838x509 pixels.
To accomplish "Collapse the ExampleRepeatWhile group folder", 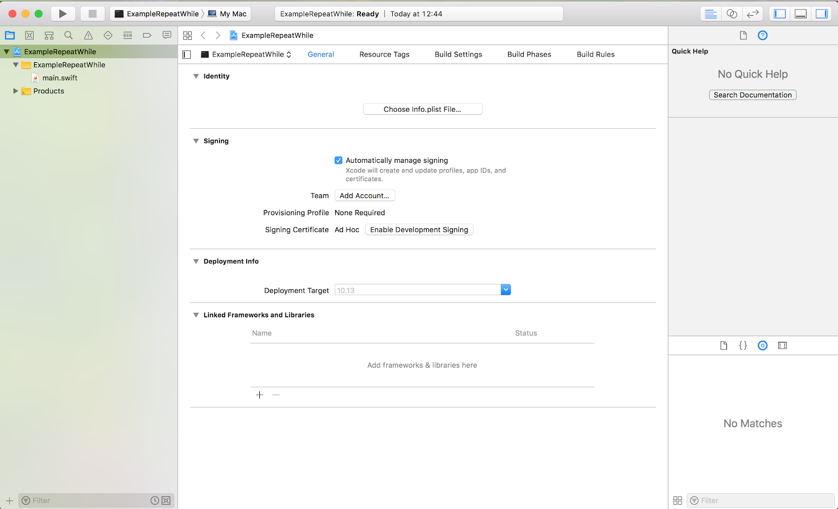I will 16,65.
